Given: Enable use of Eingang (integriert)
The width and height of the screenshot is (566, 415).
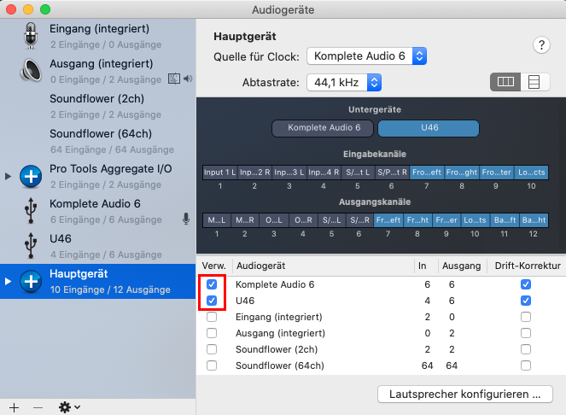Looking at the screenshot, I should point(212,317).
